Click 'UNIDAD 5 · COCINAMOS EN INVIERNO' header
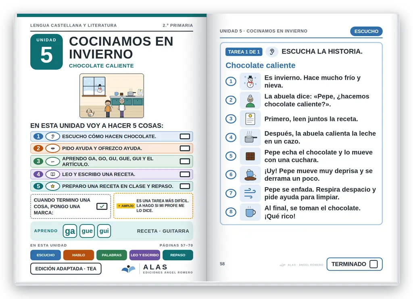413x299 pixels. (x=263, y=31)
